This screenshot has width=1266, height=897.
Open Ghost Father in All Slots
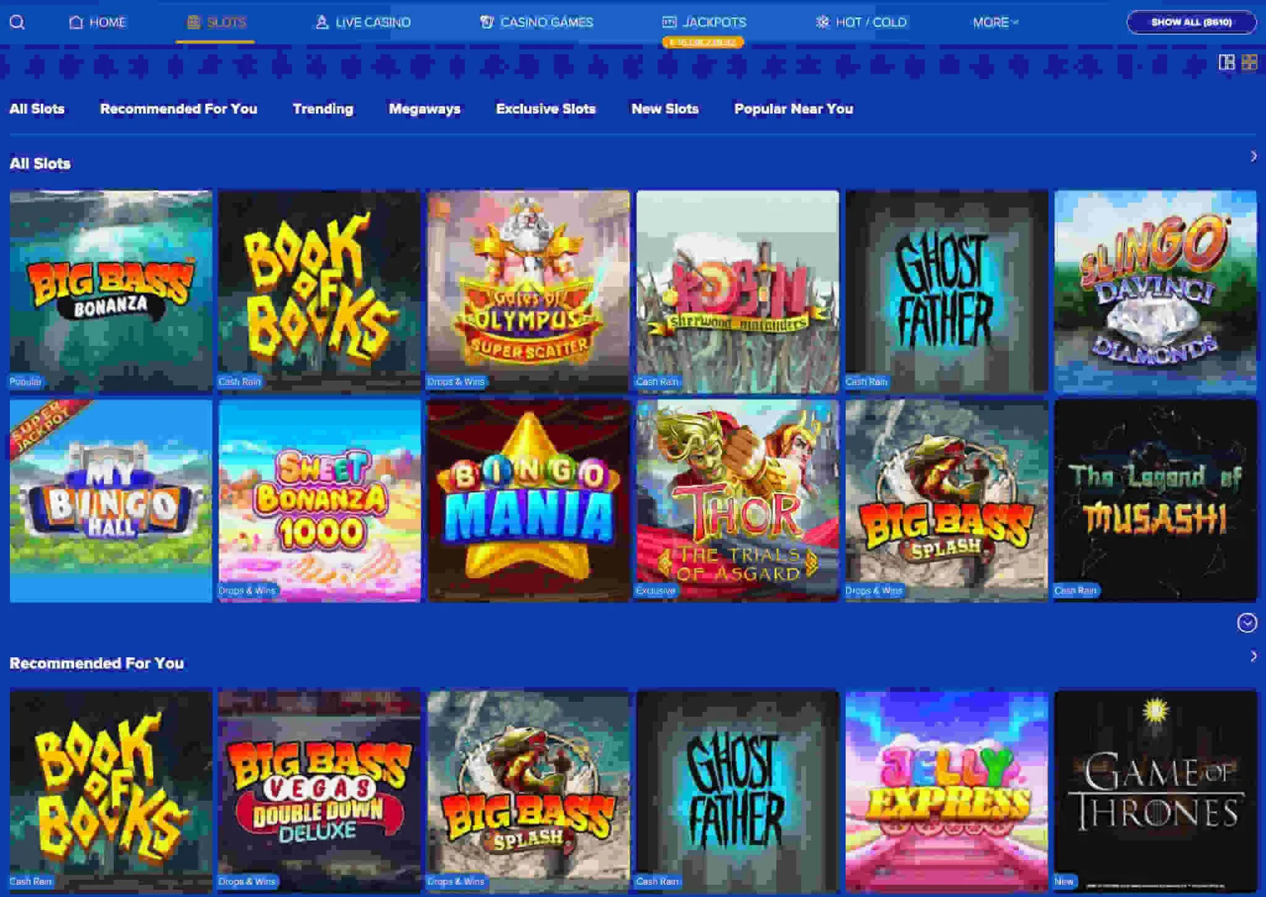947,291
